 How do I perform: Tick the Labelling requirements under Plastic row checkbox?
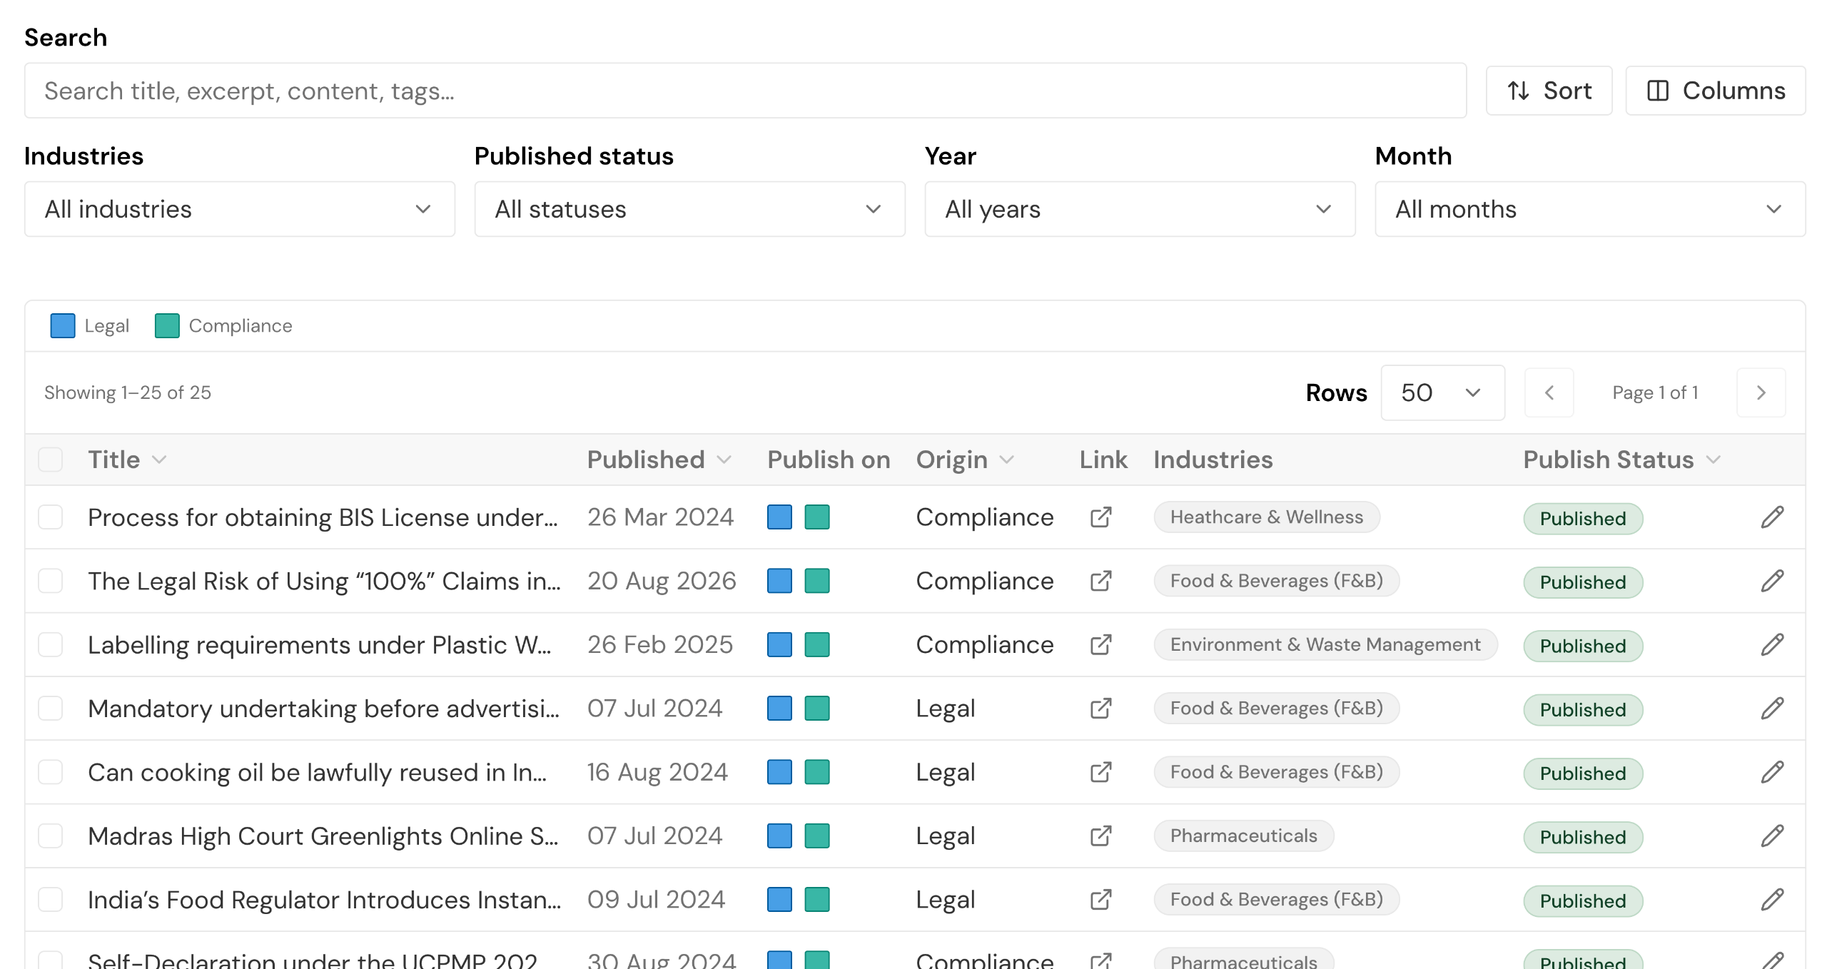[51, 644]
